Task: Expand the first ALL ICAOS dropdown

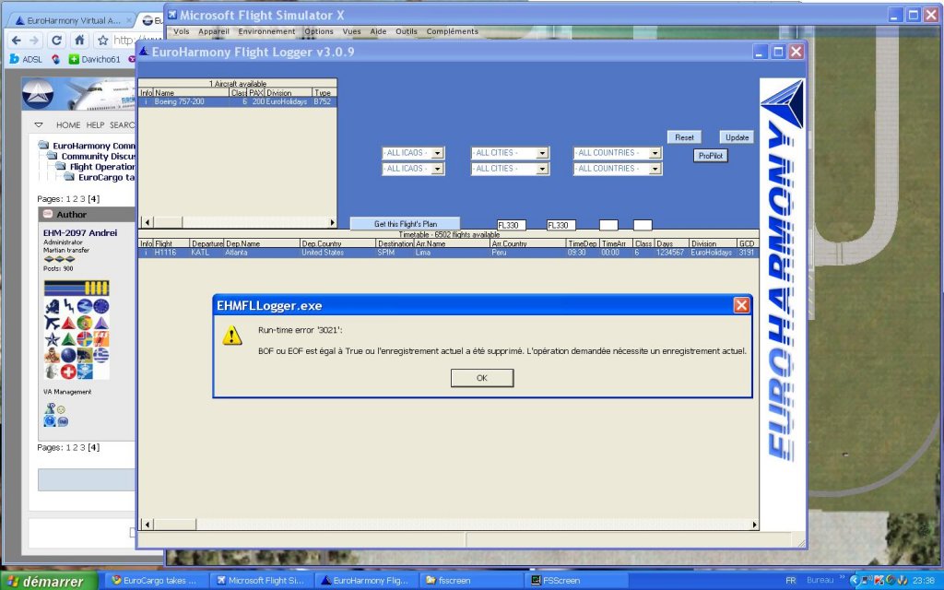Action: [437, 153]
